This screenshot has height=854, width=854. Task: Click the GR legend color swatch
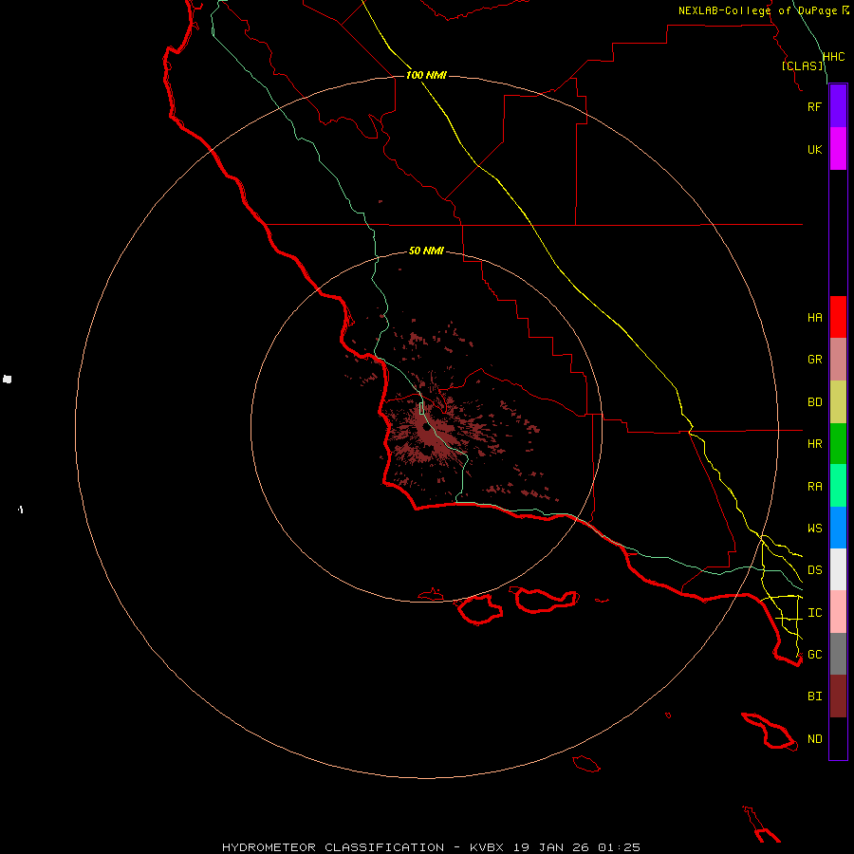pos(838,360)
